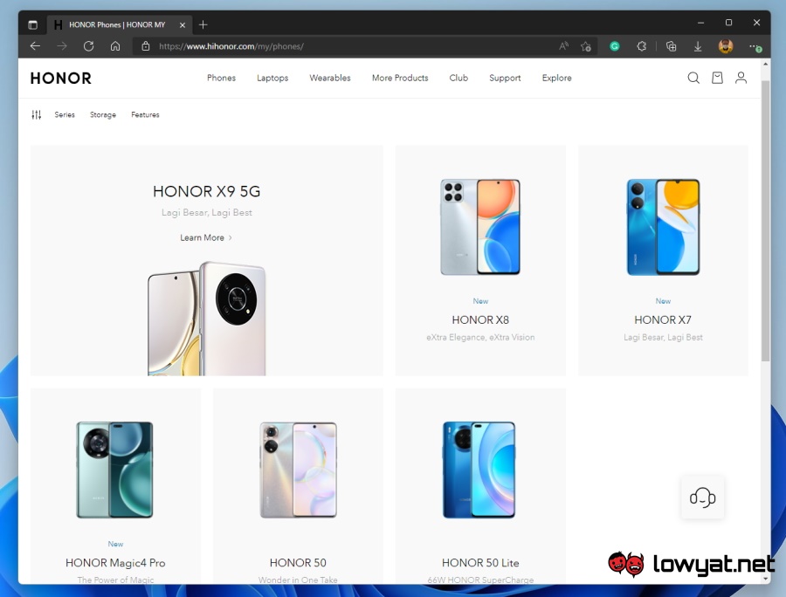The height and width of the screenshot is (597, 786).
Task: Select Wearables in the navigation bar
Action: 330,78
